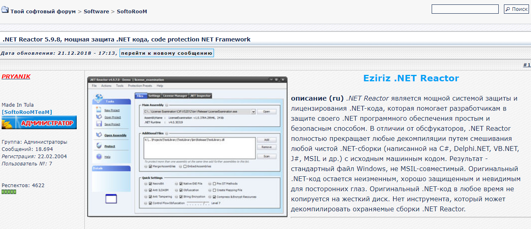Click the 'Сообщений: 18.694' text

27,149
